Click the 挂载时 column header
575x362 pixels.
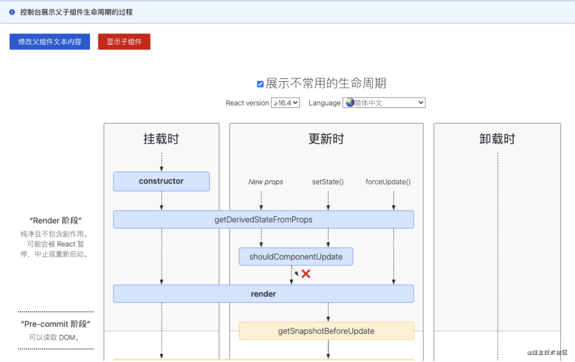[x=161, y=139]
